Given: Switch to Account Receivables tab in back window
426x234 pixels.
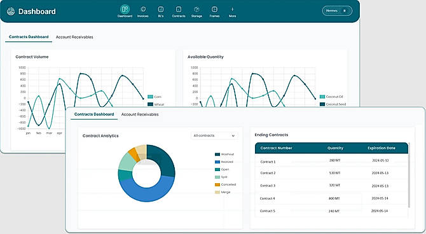Looking at the screenshot, I should pos(74,37).
